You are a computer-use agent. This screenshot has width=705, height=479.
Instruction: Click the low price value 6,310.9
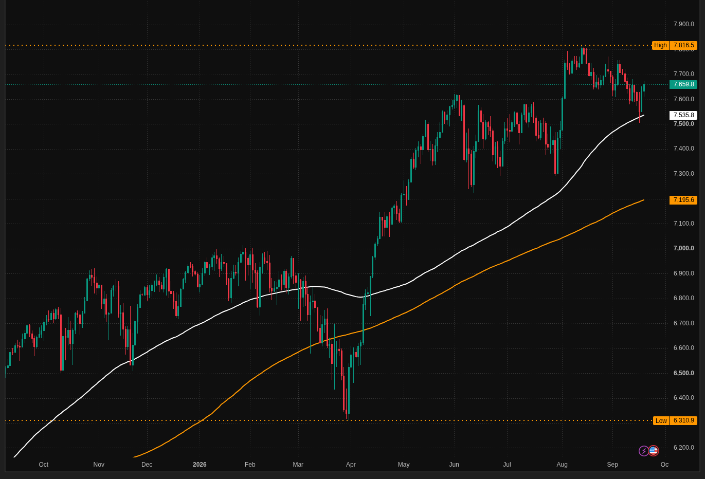[683, 420]
